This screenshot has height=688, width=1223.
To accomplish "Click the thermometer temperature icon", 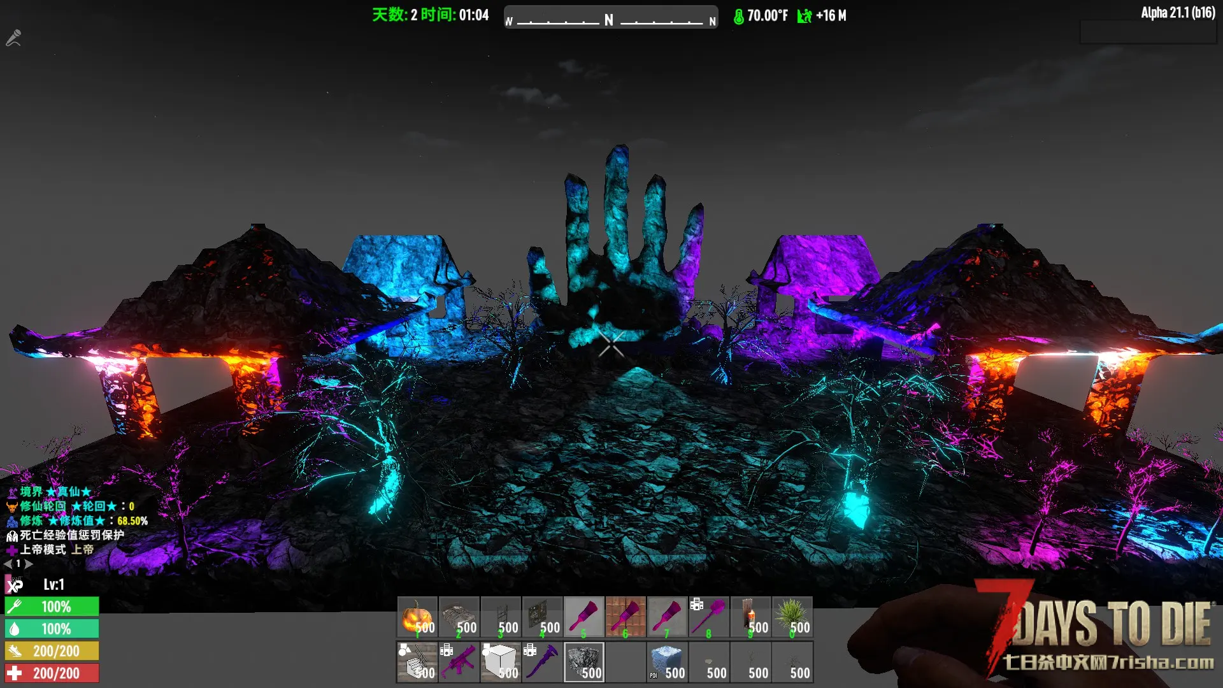I will 739,17.
